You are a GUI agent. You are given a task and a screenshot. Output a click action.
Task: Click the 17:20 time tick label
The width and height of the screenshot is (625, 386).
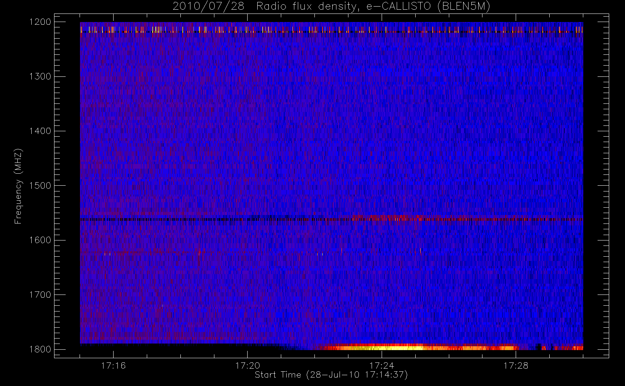pos(248,366)
